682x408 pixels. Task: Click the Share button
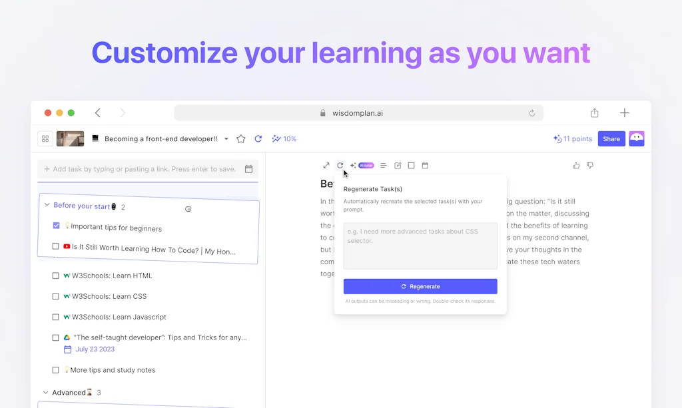[x=611, y=138]
